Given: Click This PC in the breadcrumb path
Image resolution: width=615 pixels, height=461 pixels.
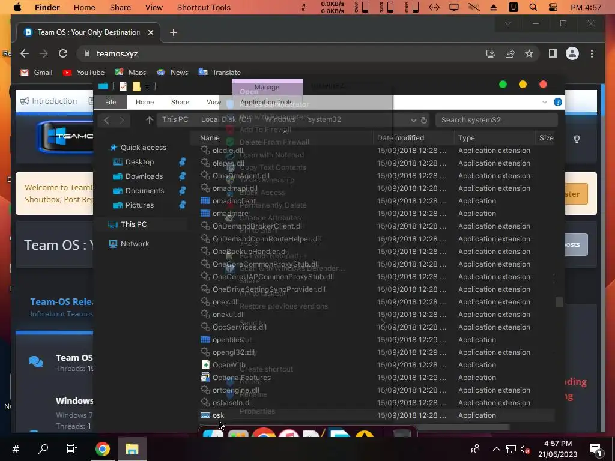Looking at the screenshot, I should [x=175, y=119].
